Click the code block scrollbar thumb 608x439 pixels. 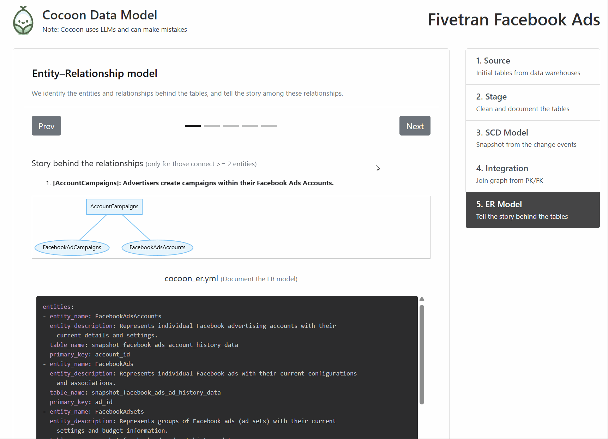pos(422,354)
